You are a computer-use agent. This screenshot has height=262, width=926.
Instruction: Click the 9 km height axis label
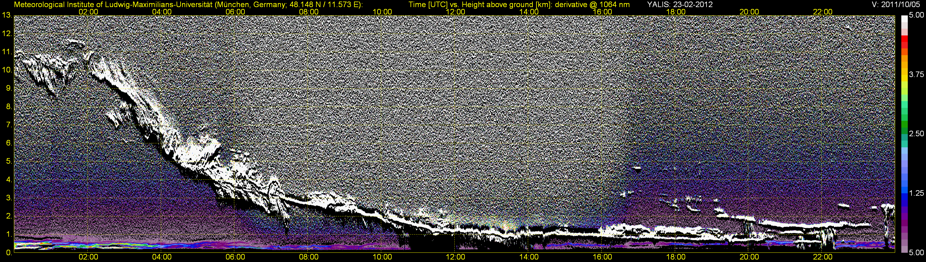coord(9,88)
